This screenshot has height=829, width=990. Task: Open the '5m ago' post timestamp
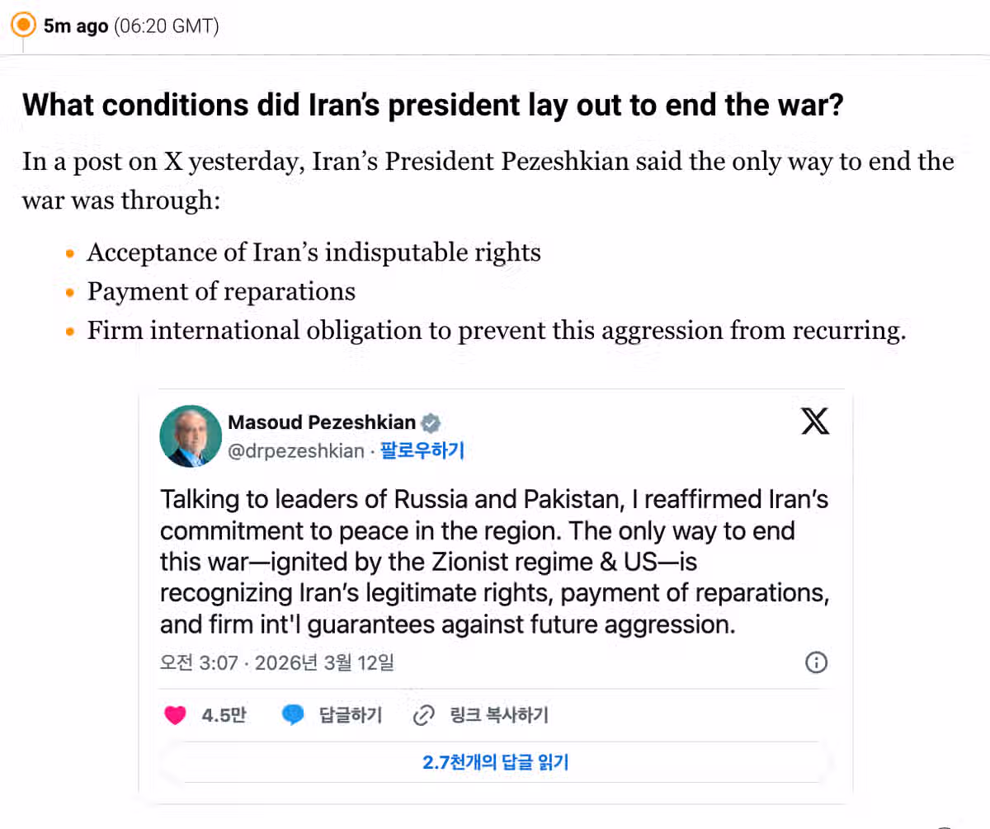[x=76, y=26]
